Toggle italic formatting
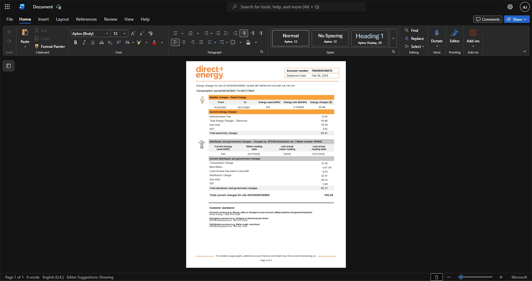This screenshot has height=281, width=532. [84, 42]
